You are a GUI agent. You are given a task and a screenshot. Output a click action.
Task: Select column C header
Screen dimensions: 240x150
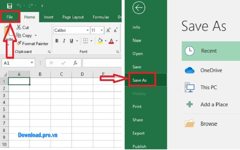(x=61, y=74)
